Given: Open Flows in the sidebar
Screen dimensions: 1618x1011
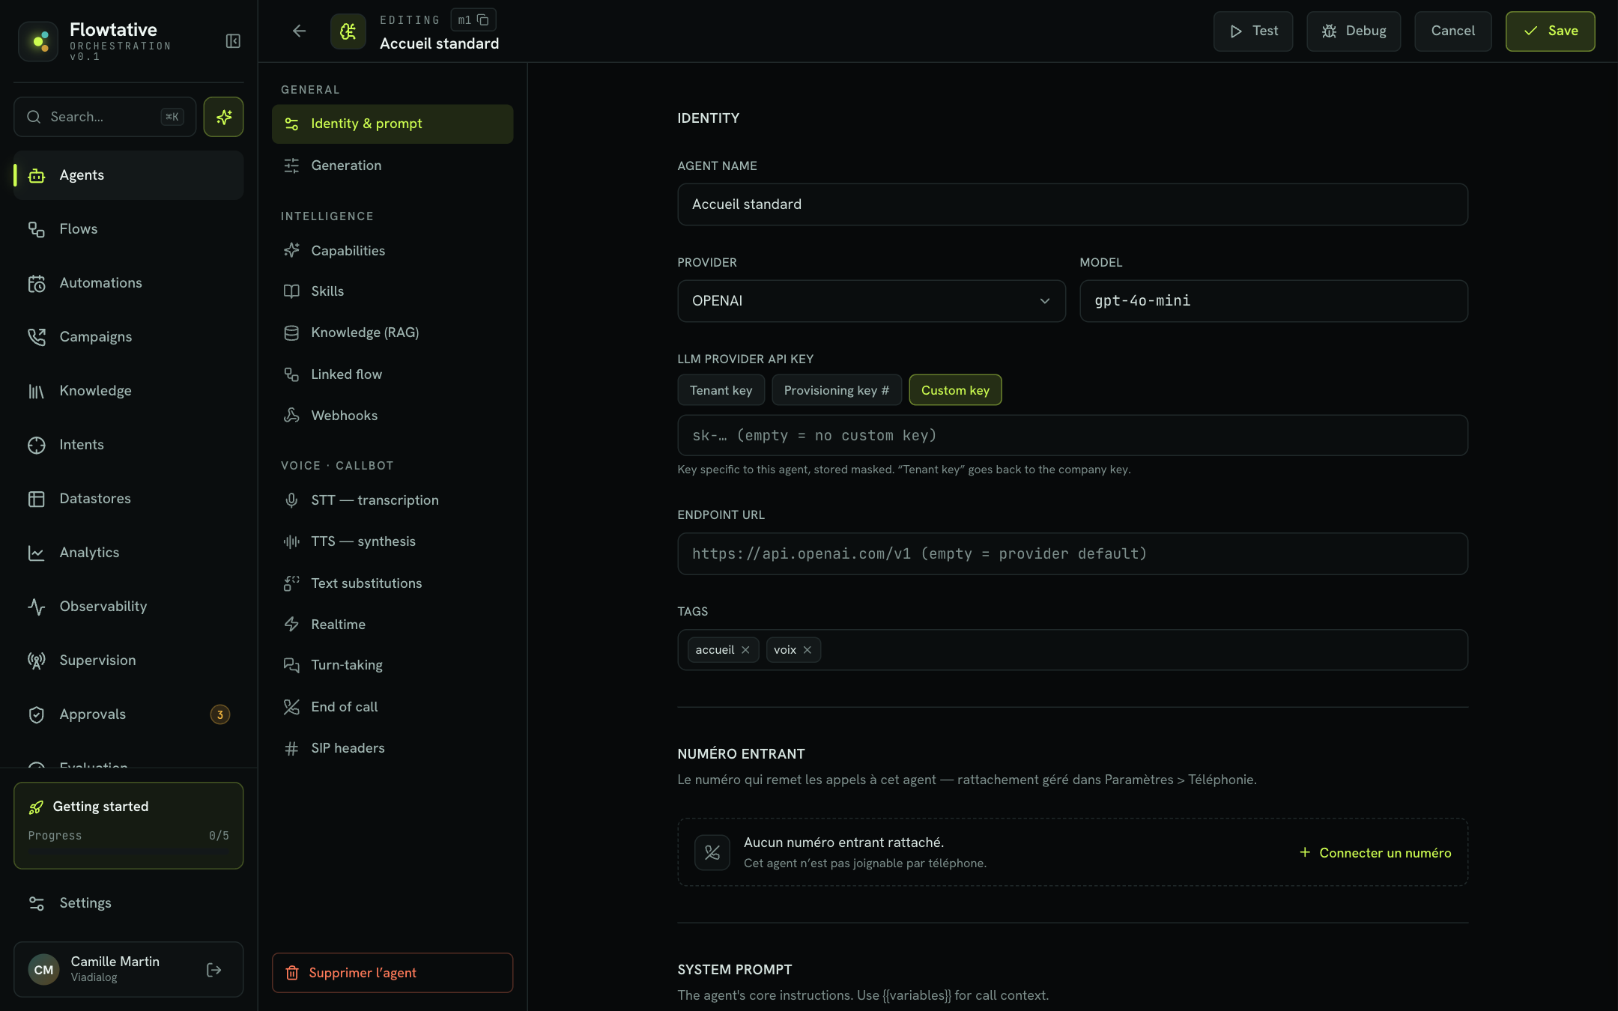Looking at the screenshot, I should click(129, 229).
